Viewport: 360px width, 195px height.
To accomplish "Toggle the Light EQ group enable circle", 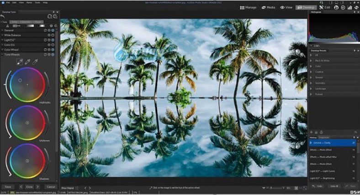I will [x=53, y=40].
